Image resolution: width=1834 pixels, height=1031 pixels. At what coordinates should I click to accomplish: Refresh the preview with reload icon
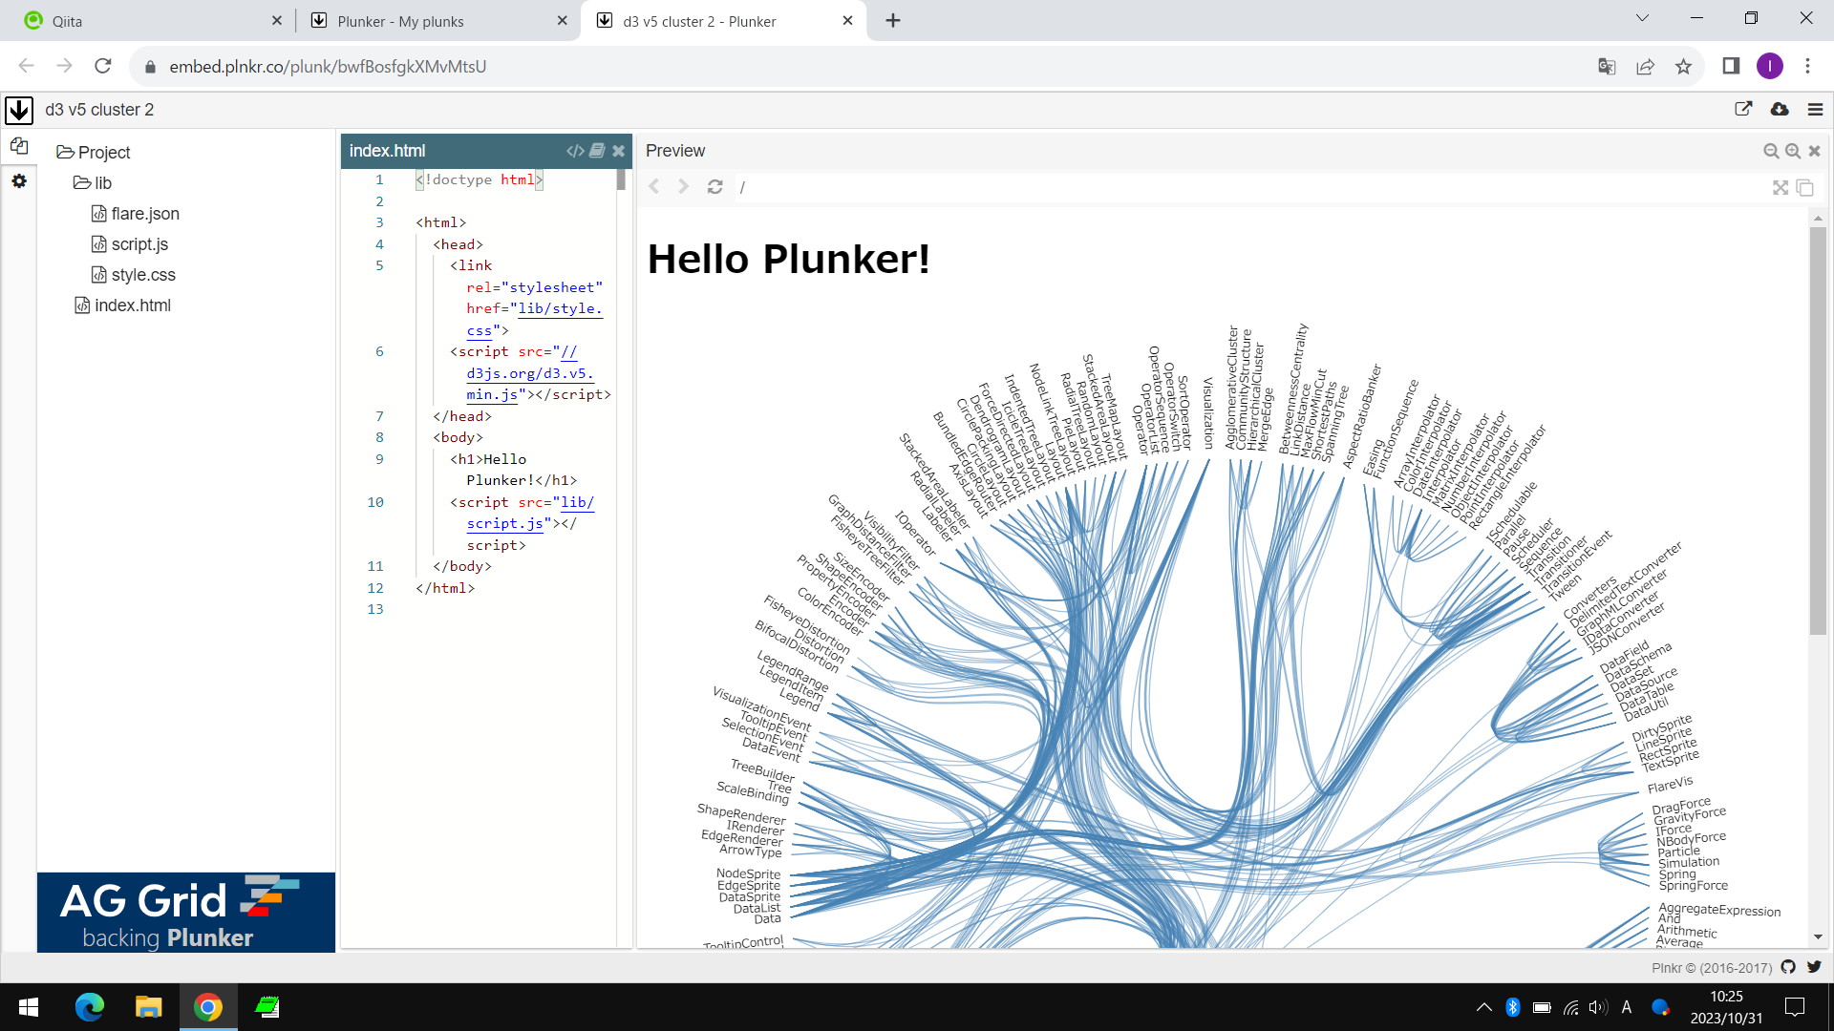coord(714,187)
